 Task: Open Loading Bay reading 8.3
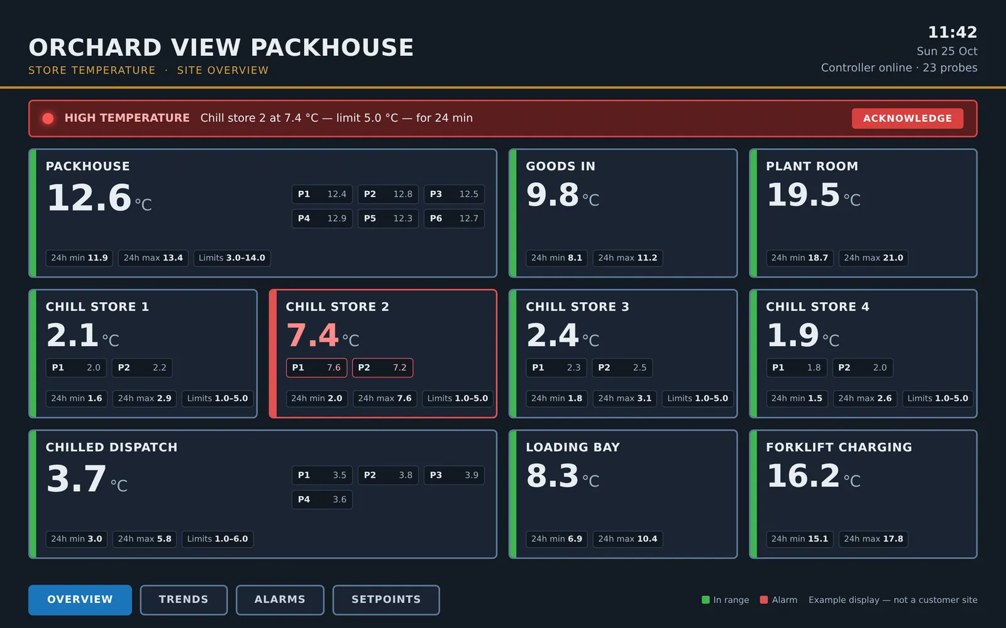pos(562,477)
